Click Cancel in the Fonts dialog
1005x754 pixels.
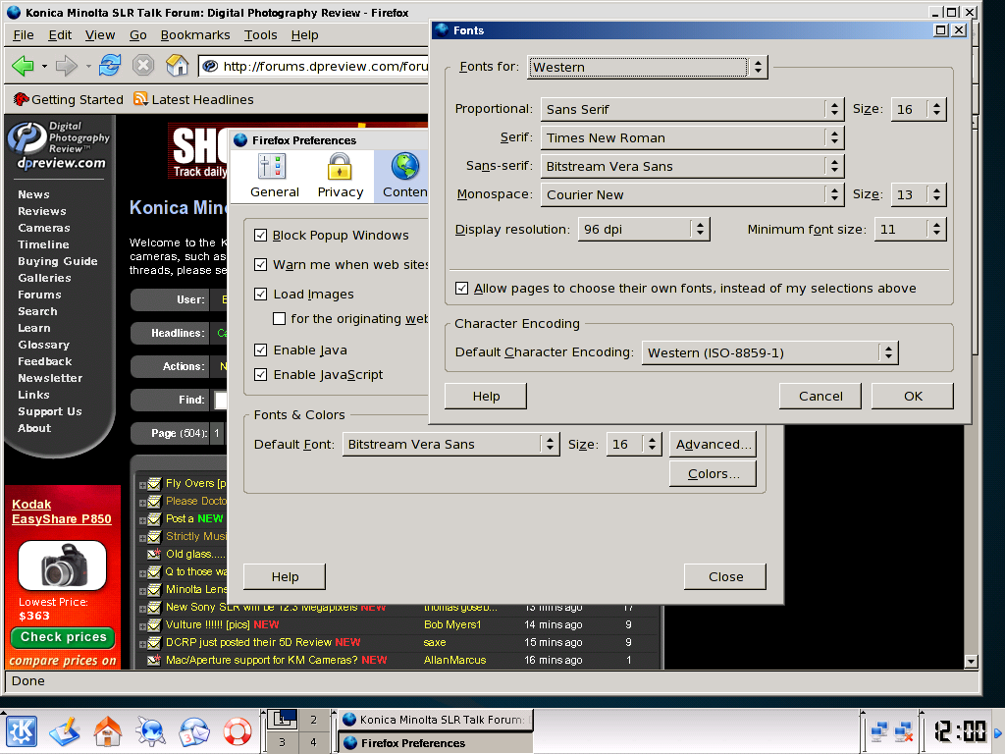(820, 397)
